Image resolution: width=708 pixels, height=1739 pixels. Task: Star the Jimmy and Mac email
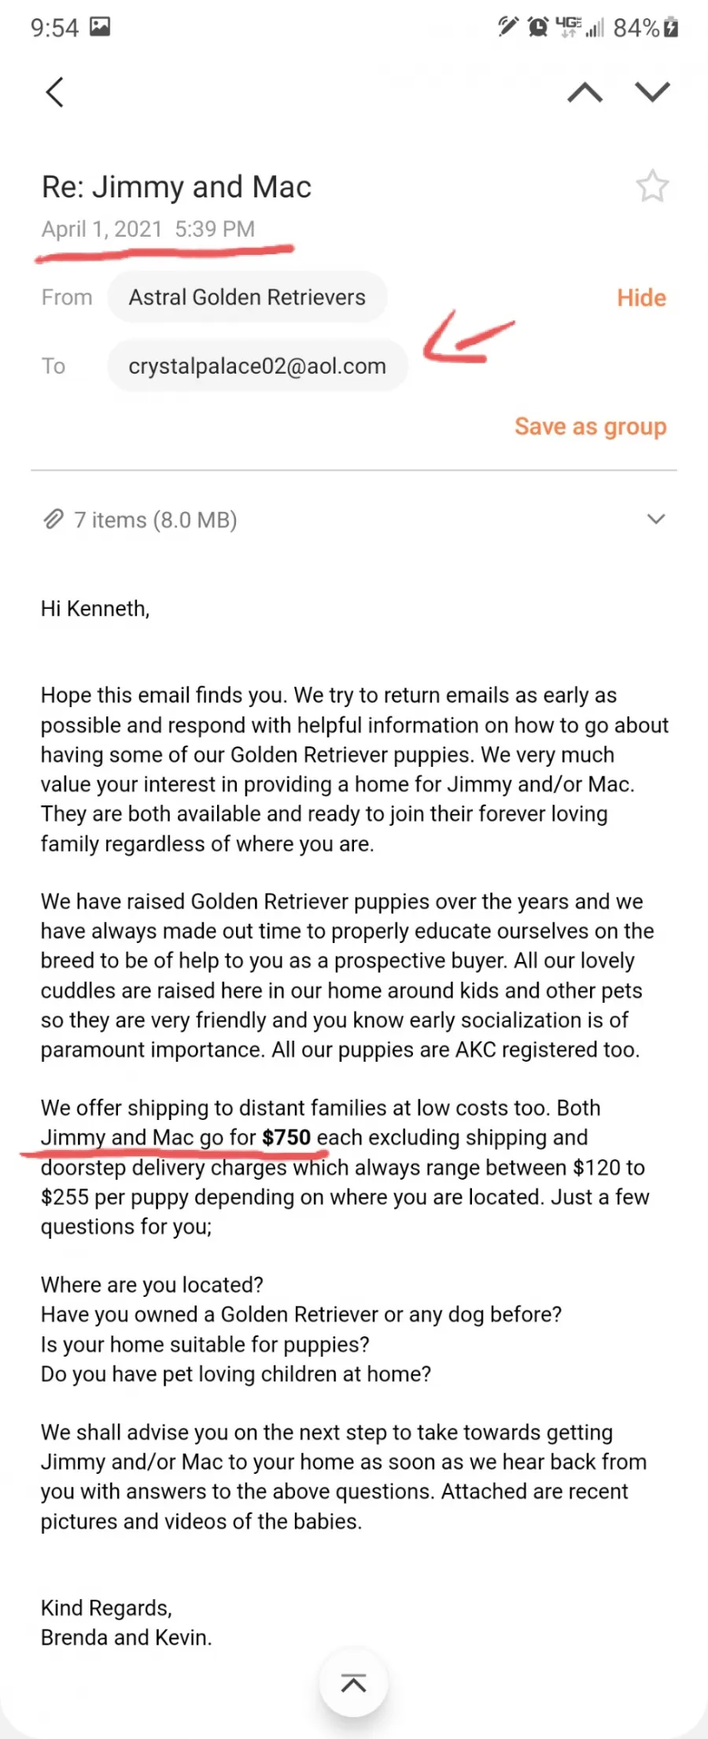(652, 186)
